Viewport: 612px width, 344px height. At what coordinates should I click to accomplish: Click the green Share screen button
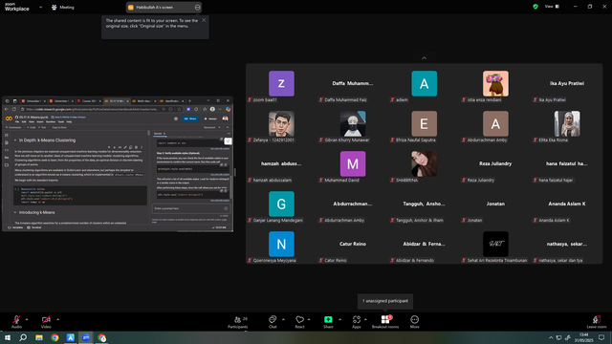click(328, 322)
